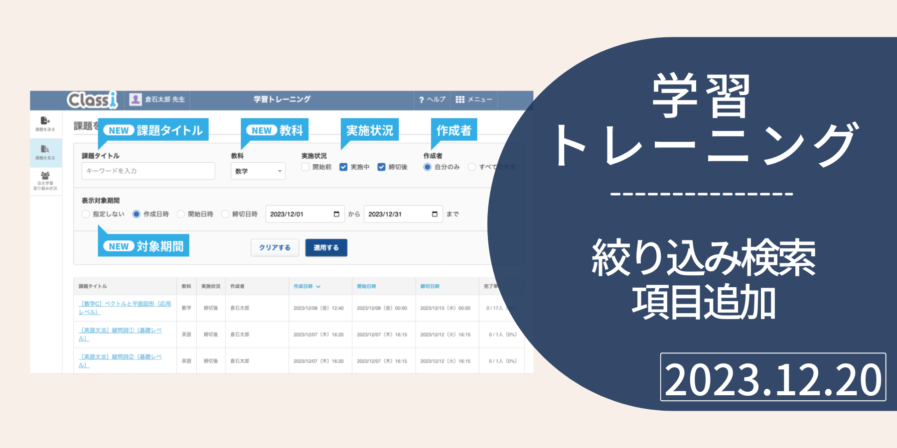This screenshot has height=448, width=897.
Task: Open the 教科 dropdown showing 数学
Action: click(258, 171)
